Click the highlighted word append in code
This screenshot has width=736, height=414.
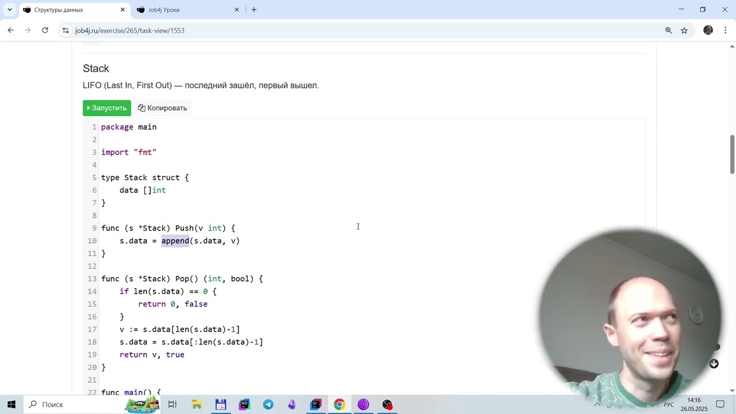(175, 241)
